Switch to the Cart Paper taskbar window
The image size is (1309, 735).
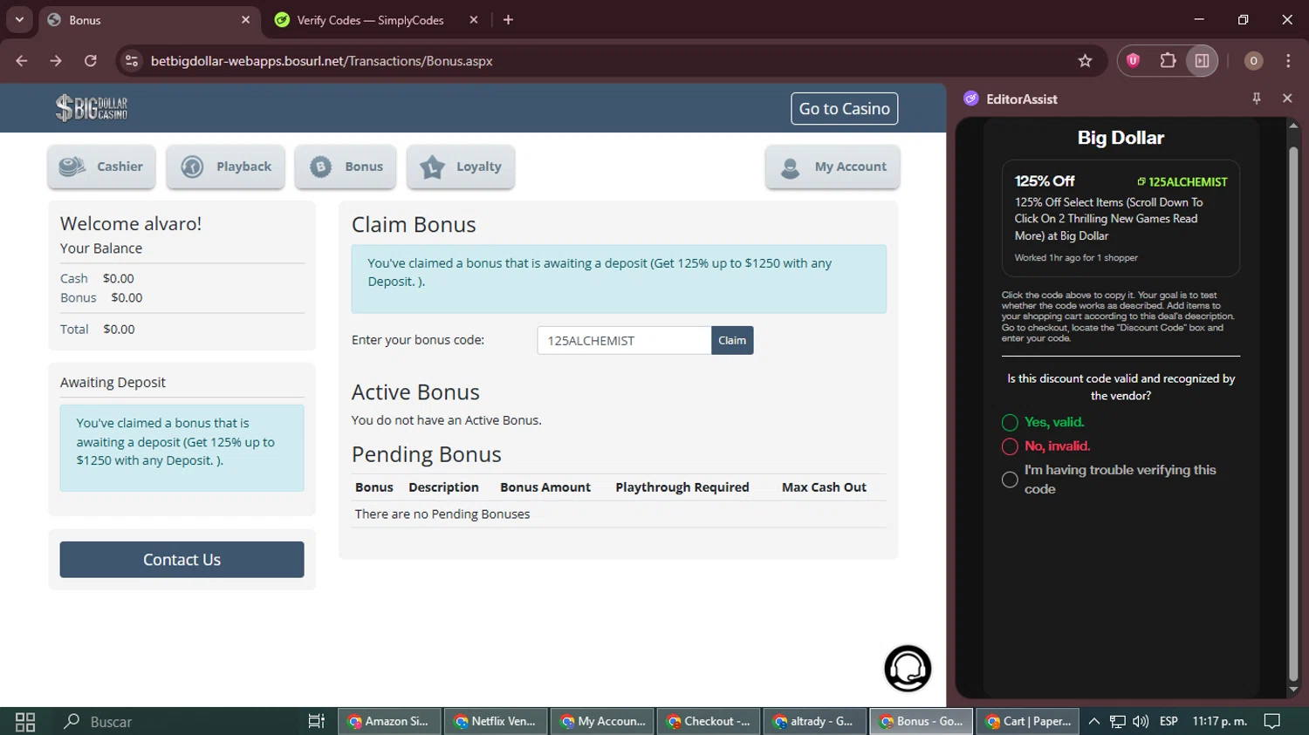pyautogui.click(x=1028, y=722)
